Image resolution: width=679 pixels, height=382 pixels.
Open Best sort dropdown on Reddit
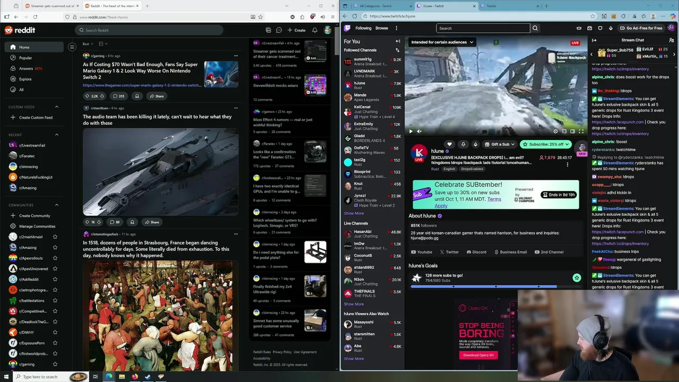88,44
